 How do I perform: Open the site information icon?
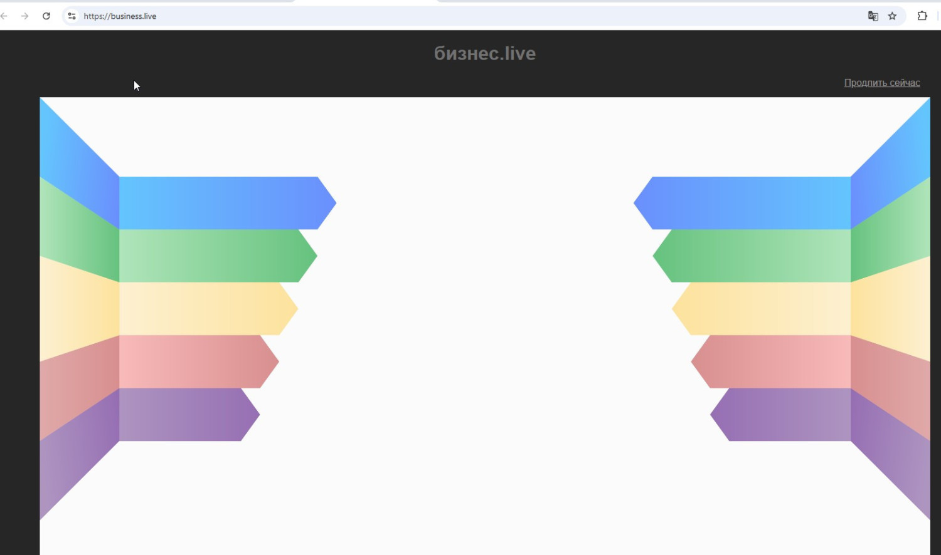tap(72, 16)
